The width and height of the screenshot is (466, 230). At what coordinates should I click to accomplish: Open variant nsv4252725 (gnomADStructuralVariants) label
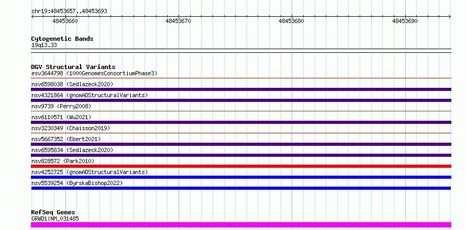[x=90, y=172]
